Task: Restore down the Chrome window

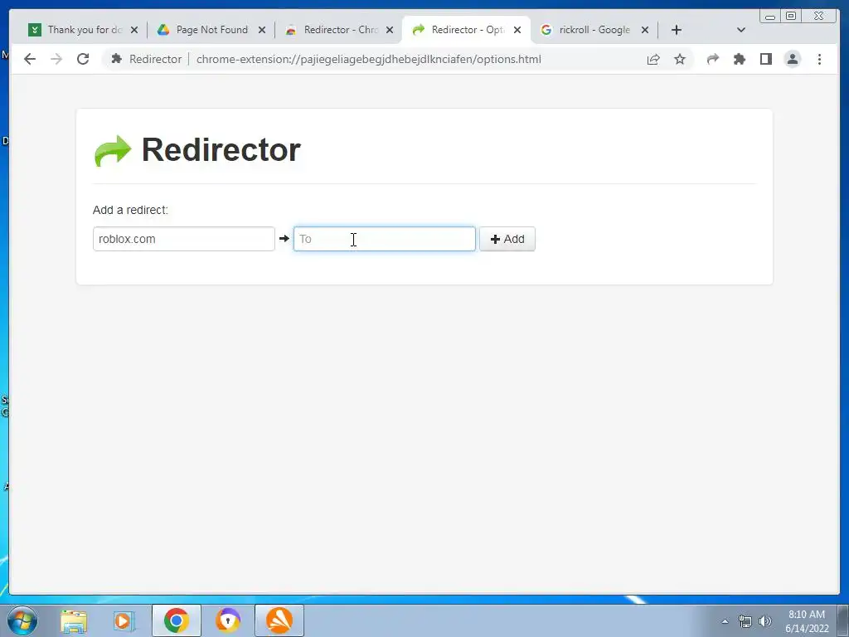Action: (x=790, y=16)
